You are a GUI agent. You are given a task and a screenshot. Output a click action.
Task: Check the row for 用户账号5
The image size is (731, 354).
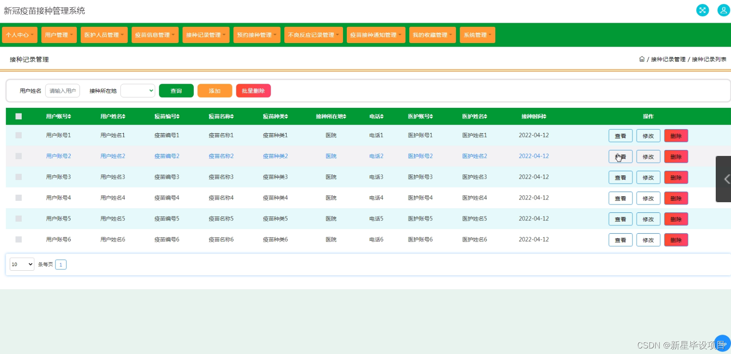pos(18,218)
